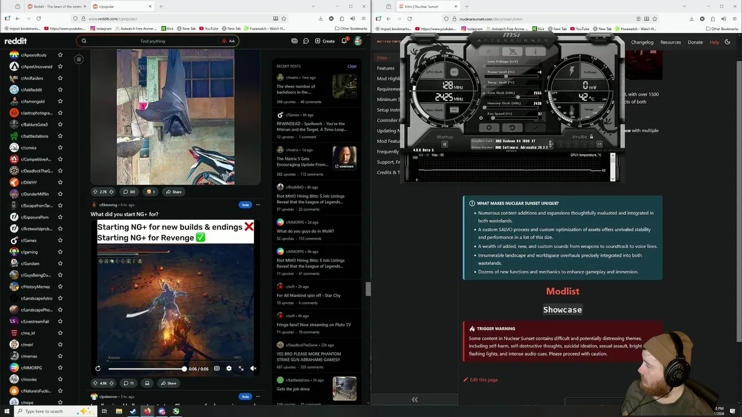Open Task View on the taskbar
The image size is (742, 417).
(104, 411)
